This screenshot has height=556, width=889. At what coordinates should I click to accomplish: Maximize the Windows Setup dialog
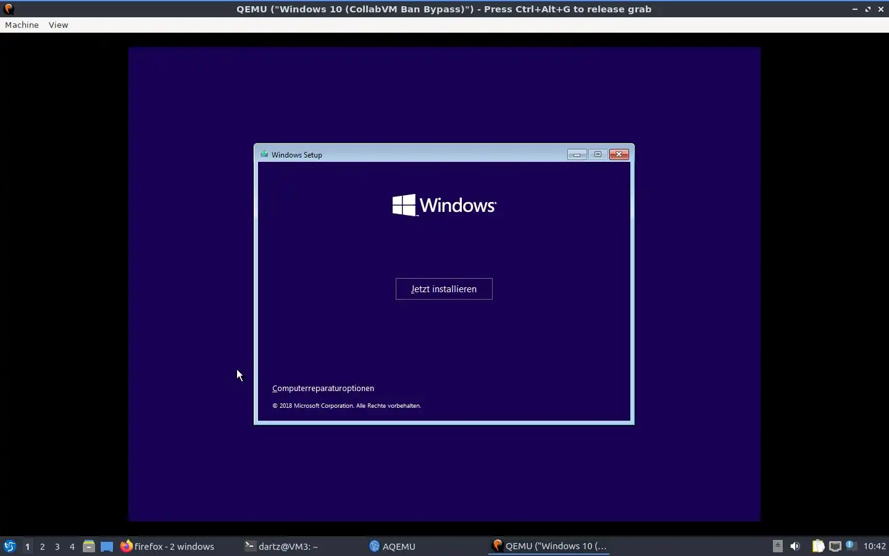(x=598, y=154)
